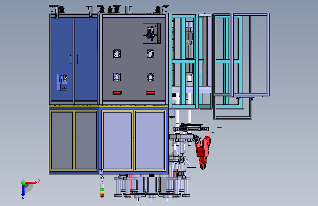Click the blue Z label of the triad

pyautogui.click(x=23, y=197)
